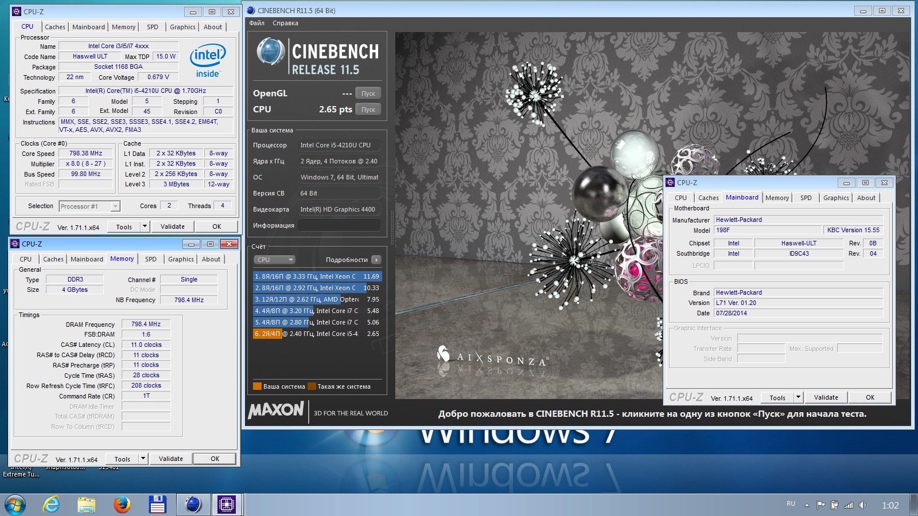Click Validate in CPU-Z CPU window

coord(173,226)
